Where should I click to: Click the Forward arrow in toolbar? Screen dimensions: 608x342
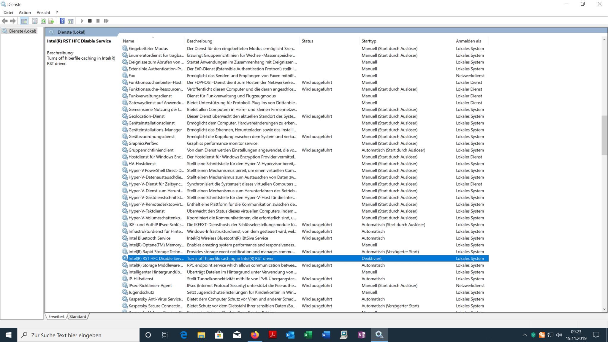pyautogui.click(x=13, y=21)
